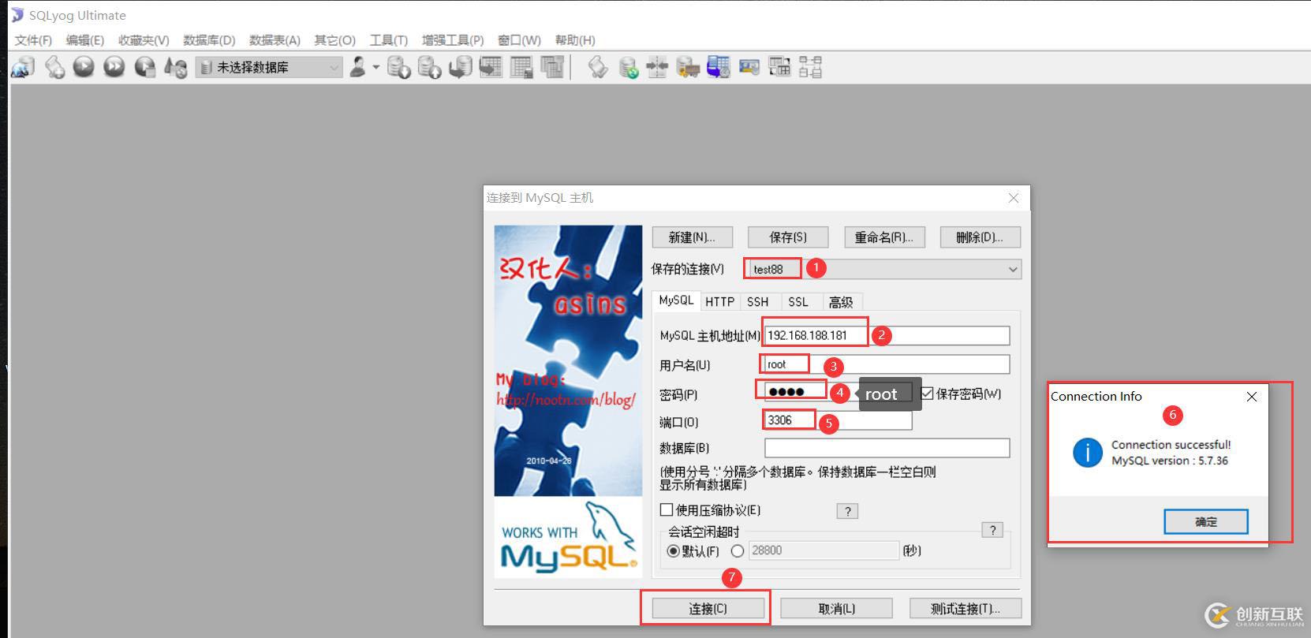
Task: Click the schema designer diagram icon
Action: pyautogui.click(x=810, y=68)
